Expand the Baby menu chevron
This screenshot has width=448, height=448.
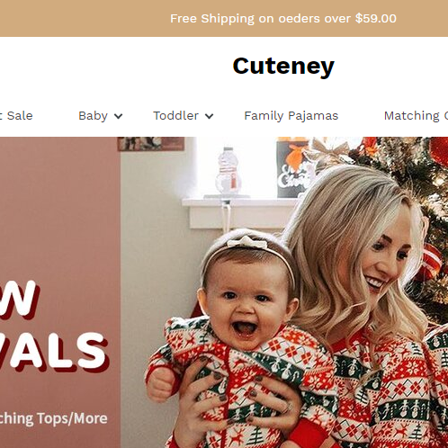(119, 116)
